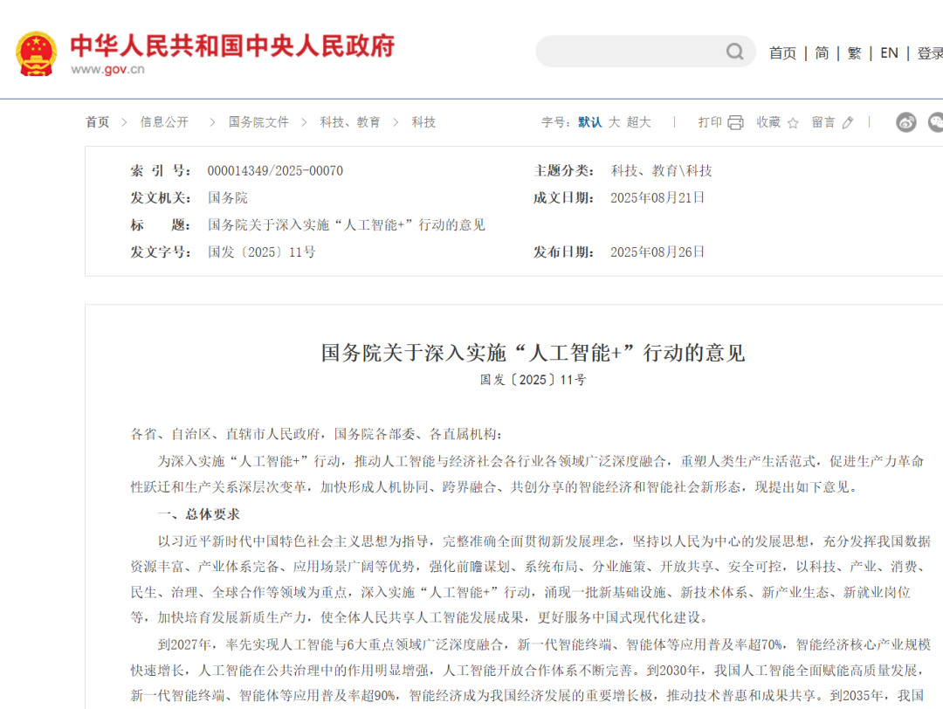
Task: Share the page via WeChat icon
Action: click(x=935, y=122)
